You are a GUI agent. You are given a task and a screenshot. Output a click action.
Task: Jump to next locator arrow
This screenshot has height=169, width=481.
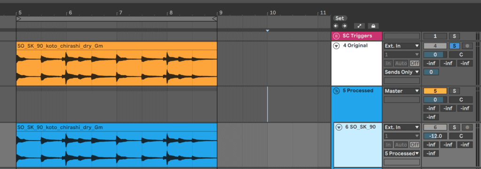344,26
